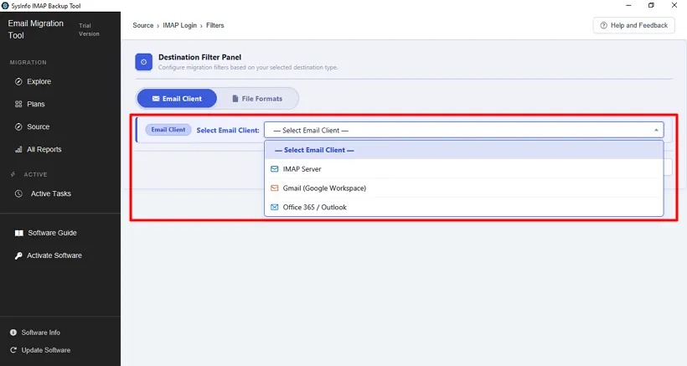Click the Activate Software key icon
Image resolution: width=687 pixels, height=366 pixels.
pyautogui.click(x=18, y=255)
